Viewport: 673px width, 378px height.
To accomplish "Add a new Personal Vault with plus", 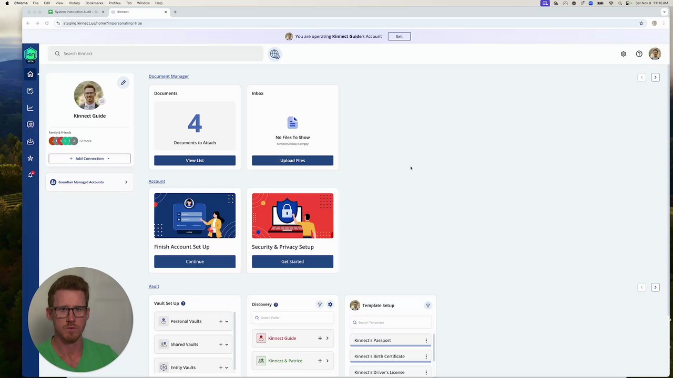I will click(x=221, y=321).
